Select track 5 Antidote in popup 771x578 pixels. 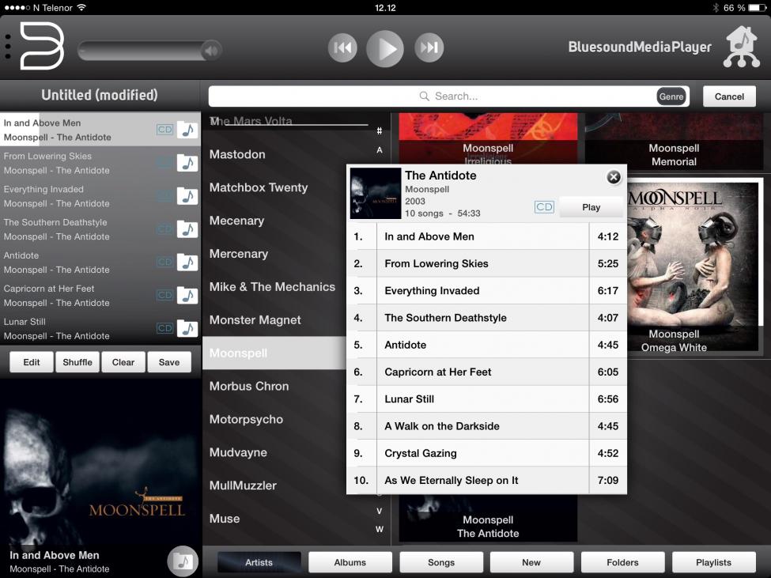486,345
